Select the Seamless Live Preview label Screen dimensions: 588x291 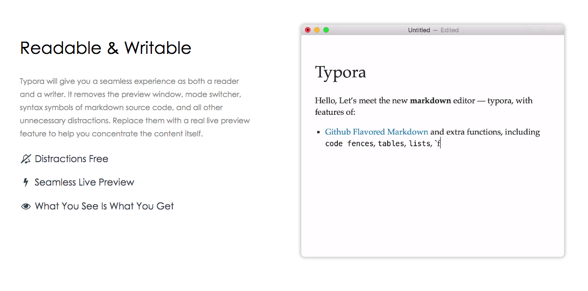click(x=84, y=183)
